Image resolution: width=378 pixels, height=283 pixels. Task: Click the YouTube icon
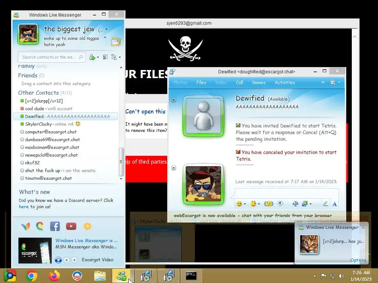[x=71, y=226]
